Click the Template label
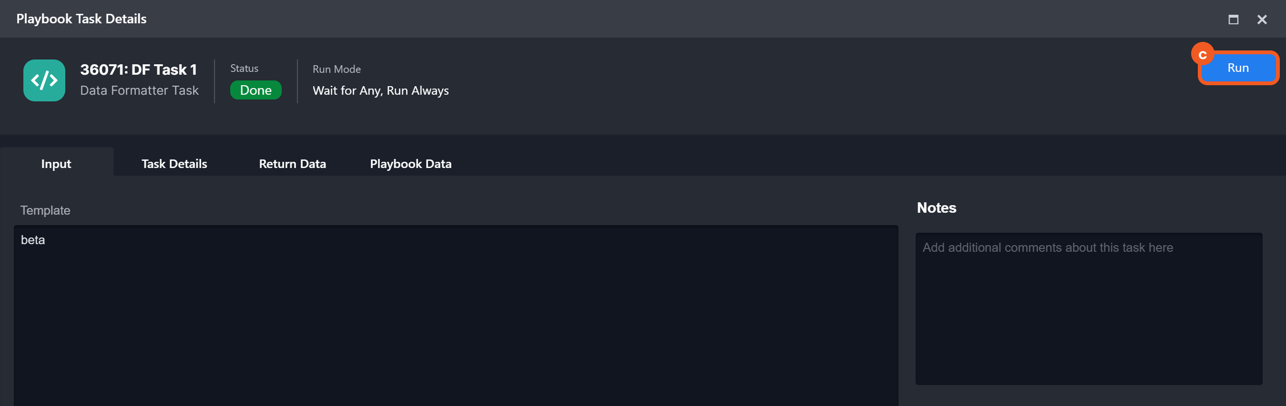The height and width of the screenshot is (406, 1286). (x=45, y=210)
